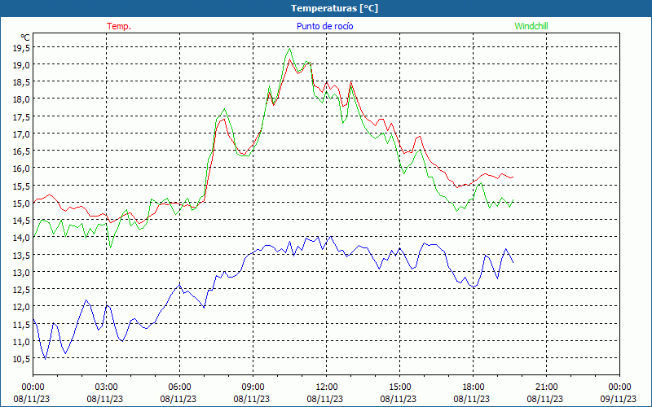
Task: Click the 11,5 y-axis value
Action: click(x=21, y=324)
